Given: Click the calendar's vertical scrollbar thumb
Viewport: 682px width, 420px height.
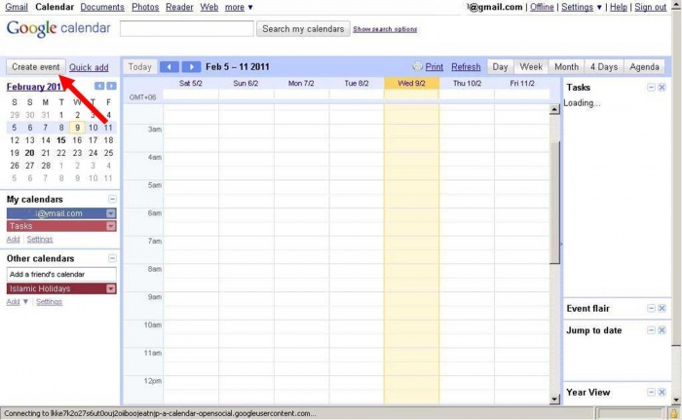Looking at the screenshot, I should [x=554, y=203].
